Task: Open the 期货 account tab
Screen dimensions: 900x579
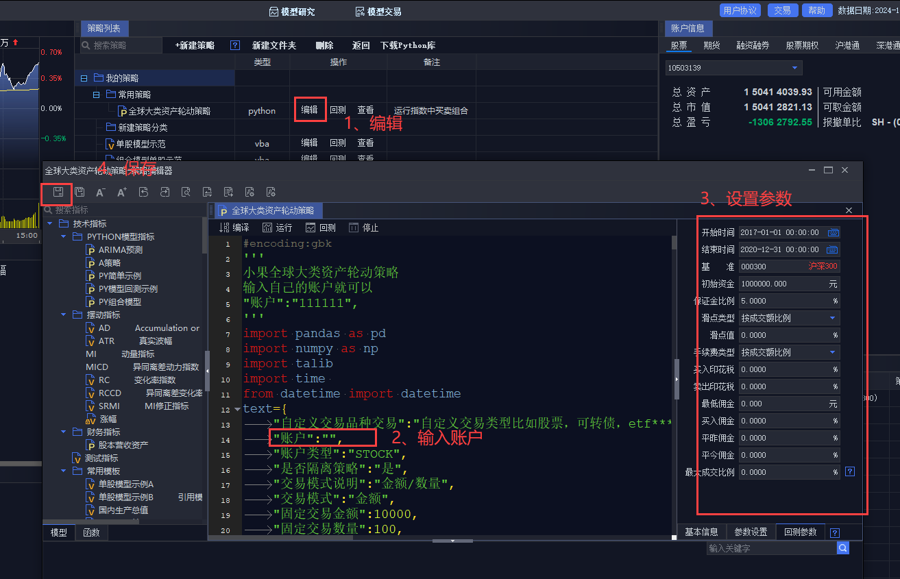Action: tap(712, 45)
